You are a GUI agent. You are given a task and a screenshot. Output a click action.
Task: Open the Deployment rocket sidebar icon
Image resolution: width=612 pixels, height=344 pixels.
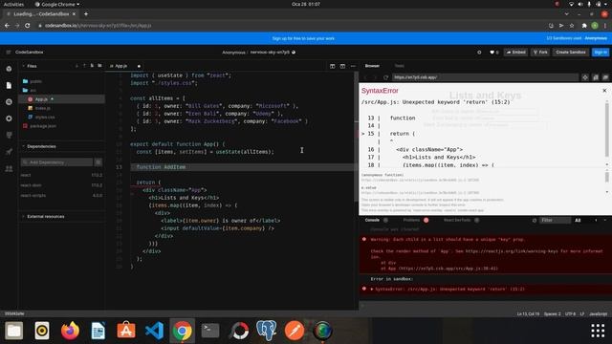(9, 152)
